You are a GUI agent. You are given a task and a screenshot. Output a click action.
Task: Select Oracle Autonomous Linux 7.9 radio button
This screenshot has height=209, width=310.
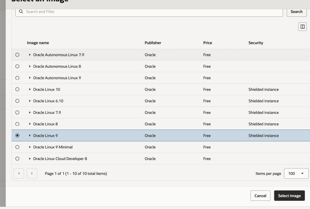[17, 55]
